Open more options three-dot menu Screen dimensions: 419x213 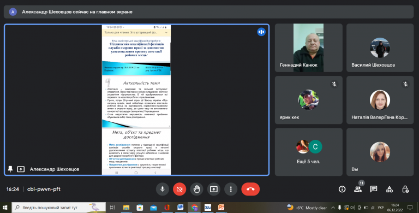(x=231, y=189)
